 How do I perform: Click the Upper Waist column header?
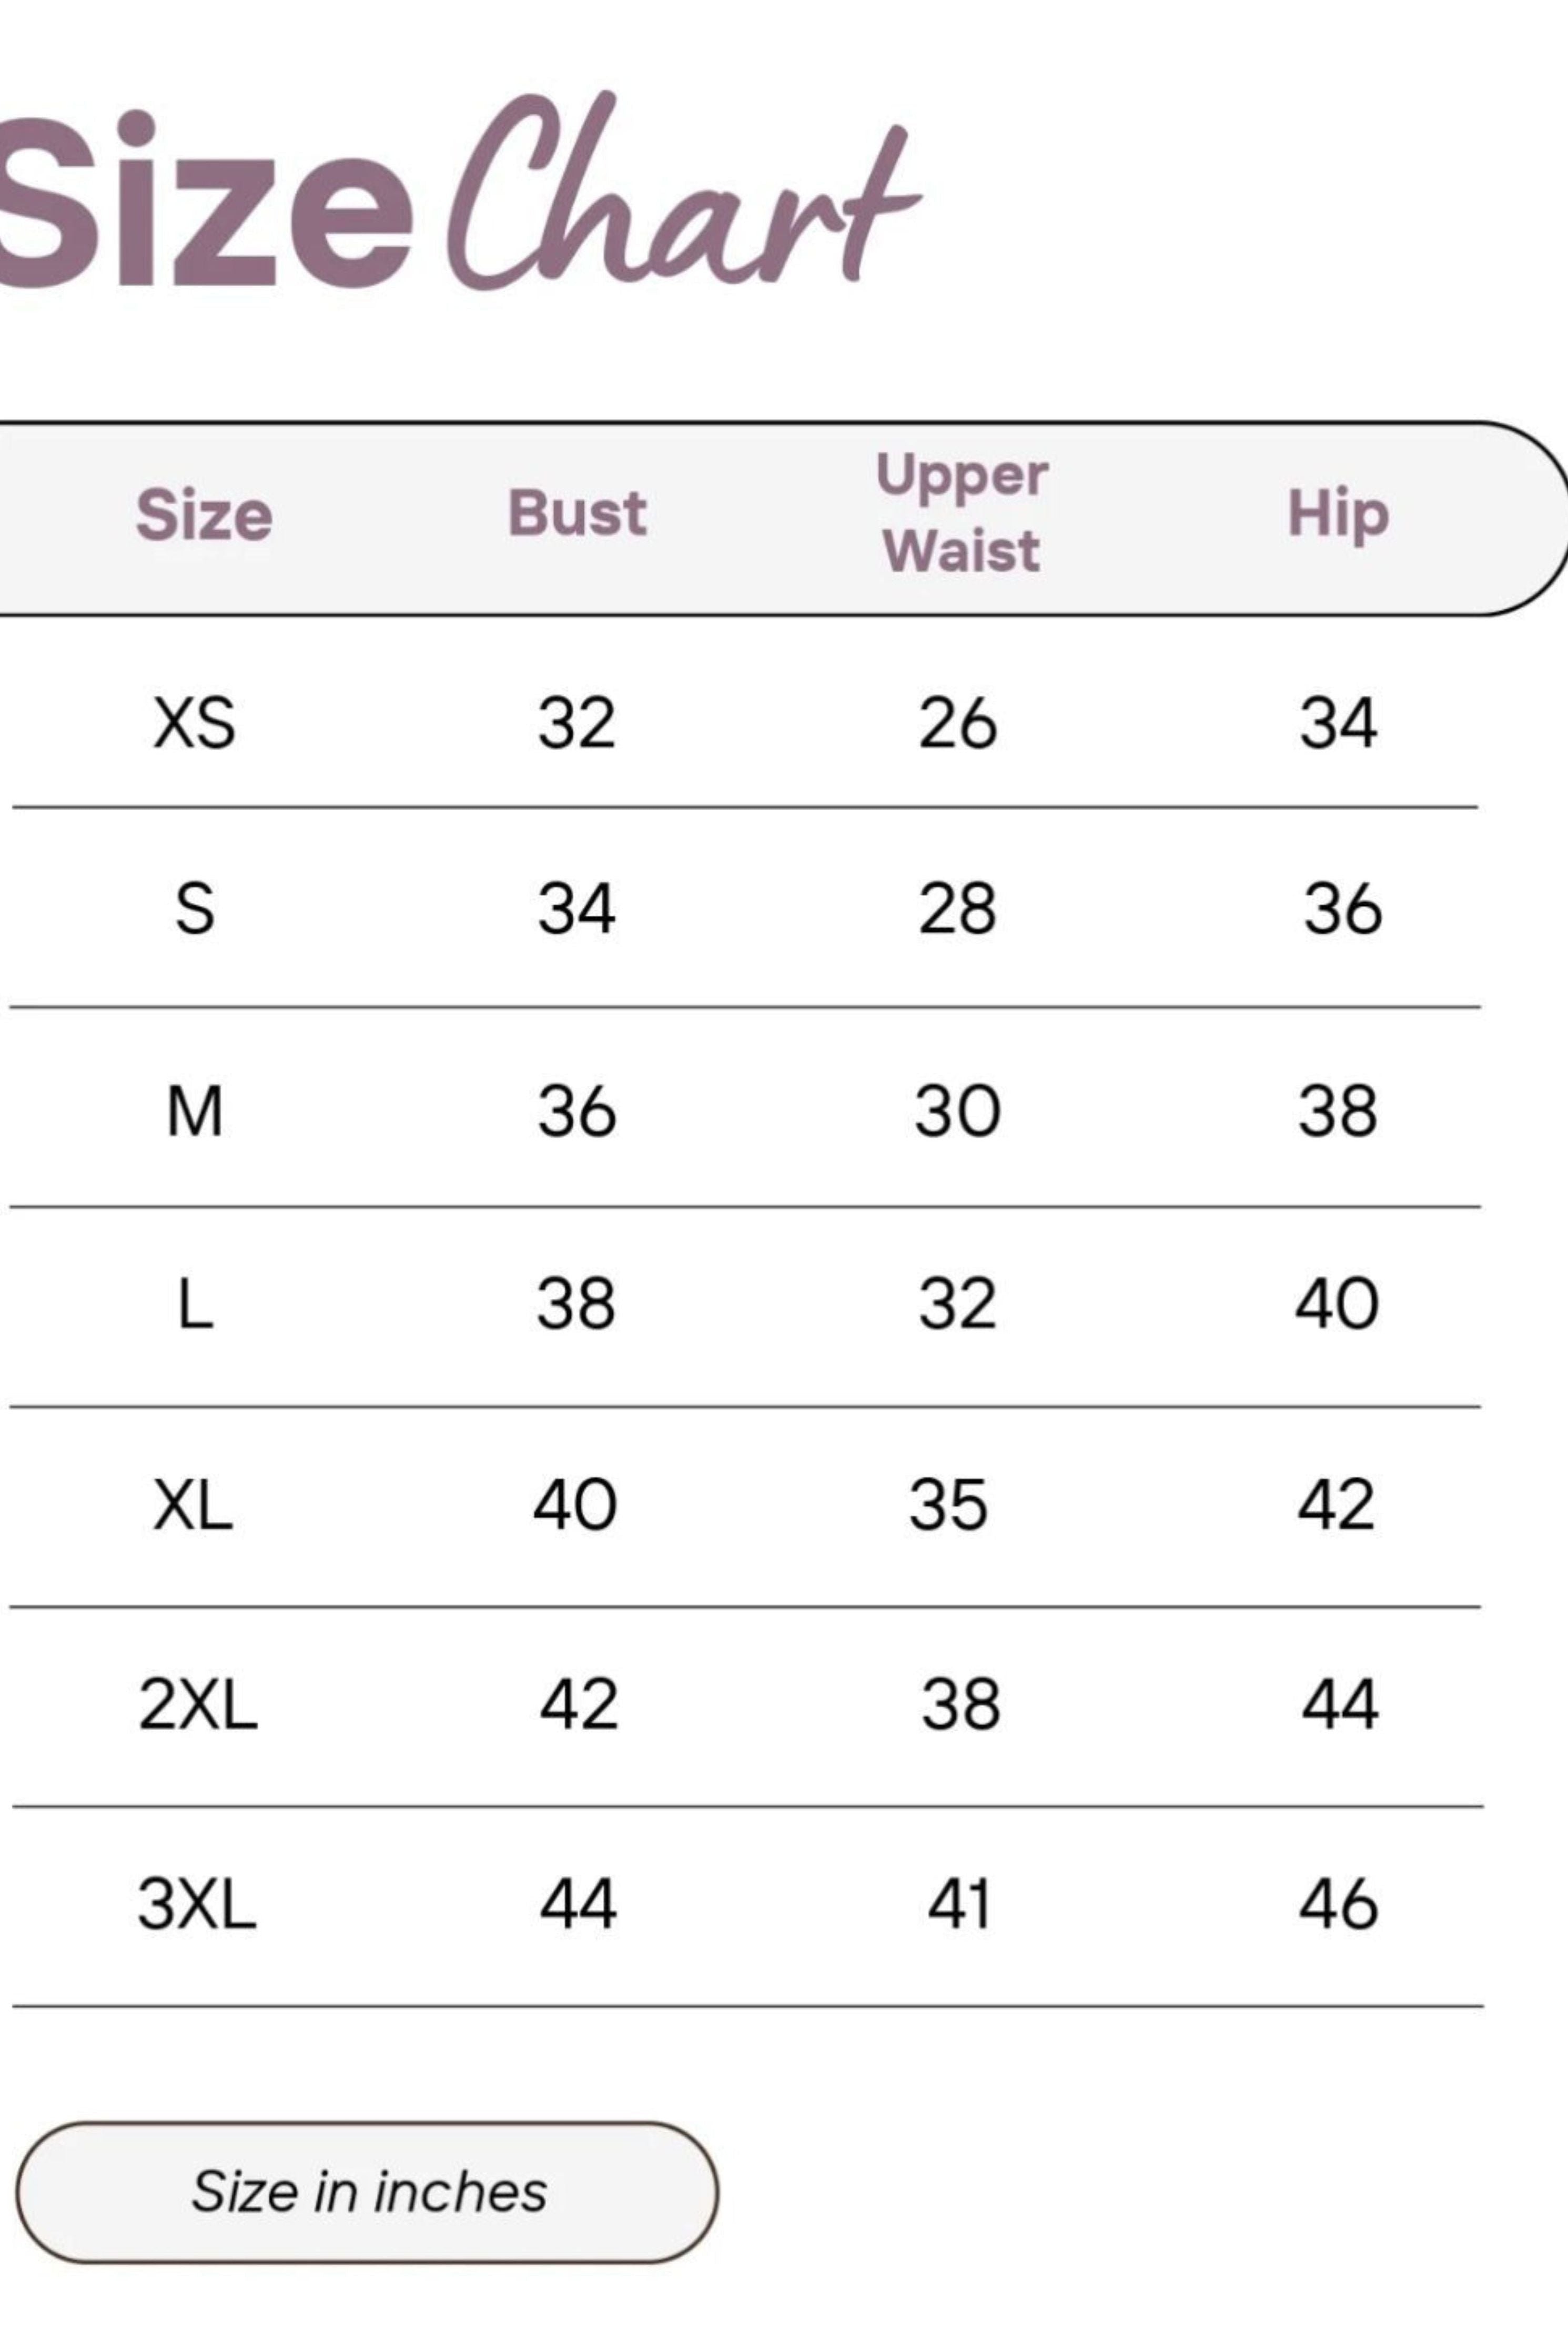[x=962, y=513]
